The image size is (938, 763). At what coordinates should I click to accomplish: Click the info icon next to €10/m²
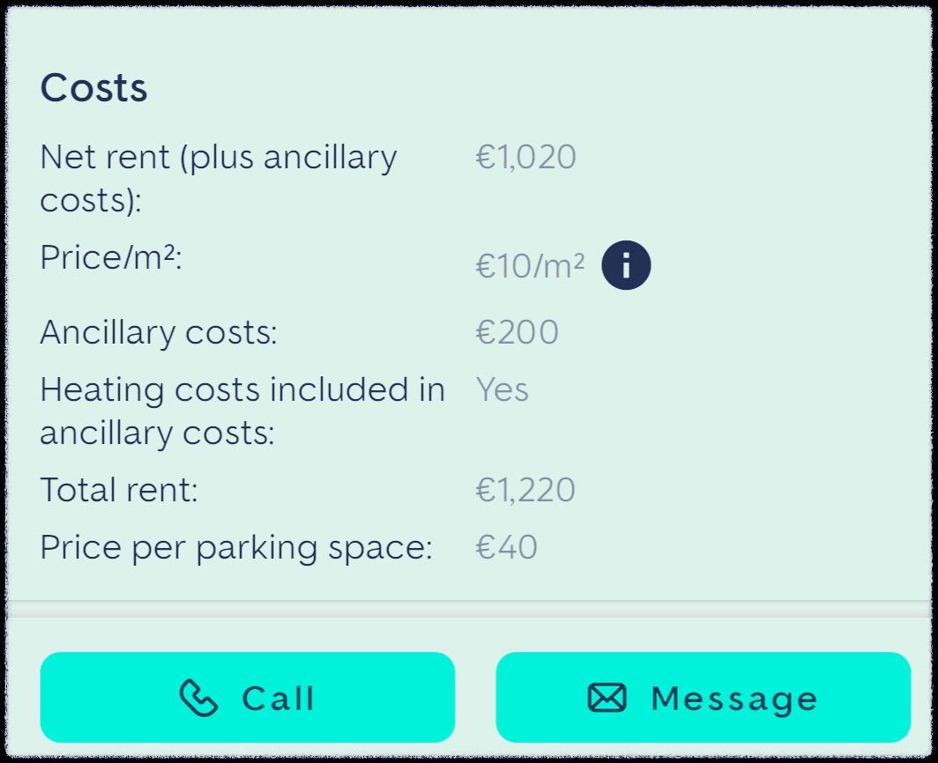pyautogui.click(x=626, y=265)
